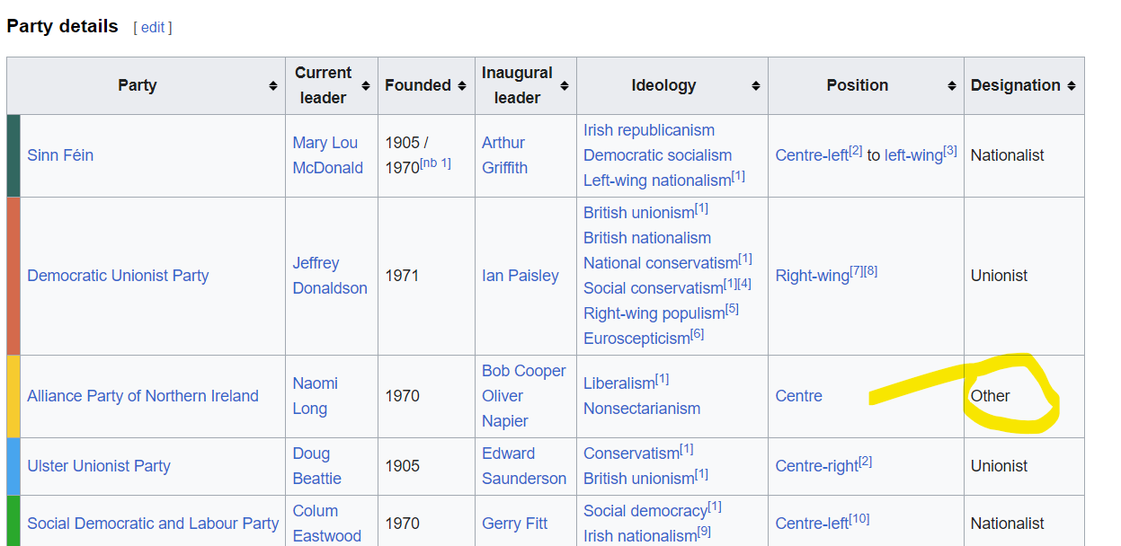The image size is (1121, 546).
Task: Open the Ian Paisley link
Action: click(520, 276)
